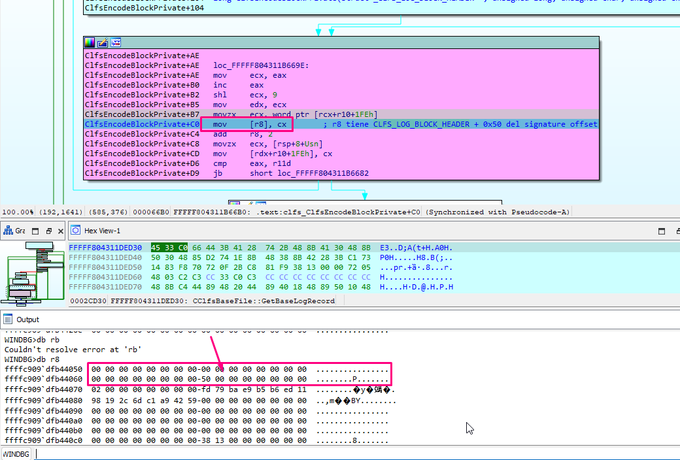The image size is (680, 460).
Task: Select memory row ffffc909`dfb440c0
Action: (196, 440)
